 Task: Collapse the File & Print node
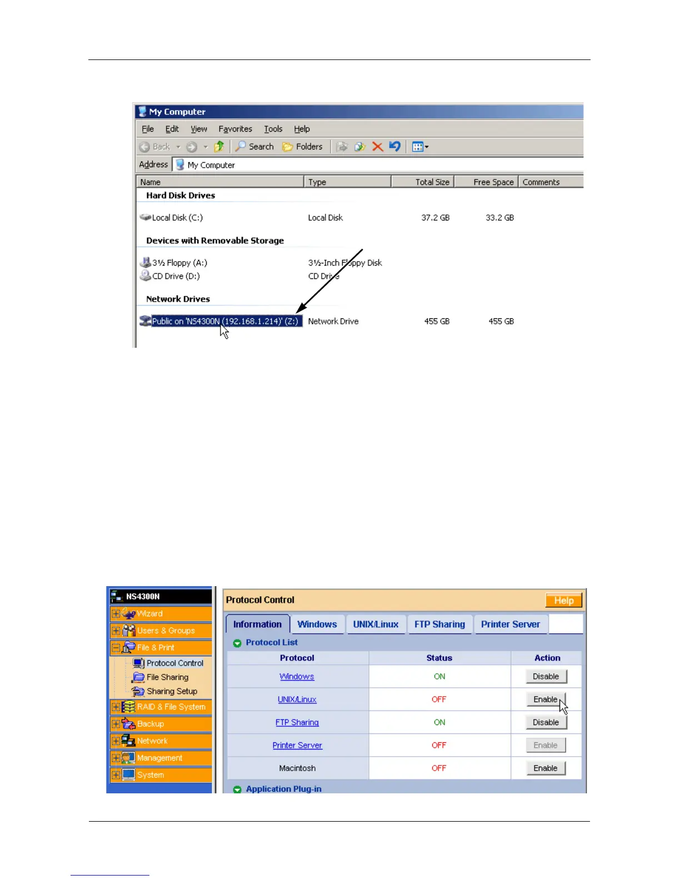point(116,648)
